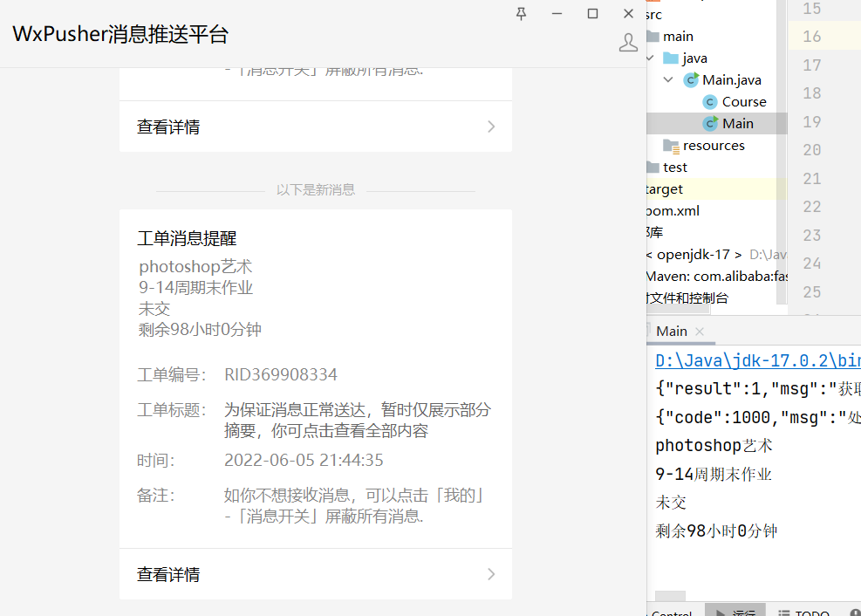Select the test folder in project tree
861x616 pixels.
(675, 167)
